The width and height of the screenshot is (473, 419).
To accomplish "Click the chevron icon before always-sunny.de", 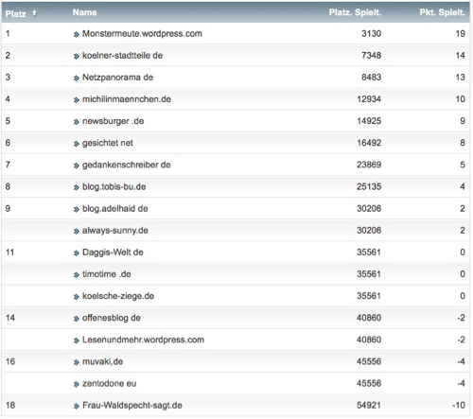I will coord(76,232).
